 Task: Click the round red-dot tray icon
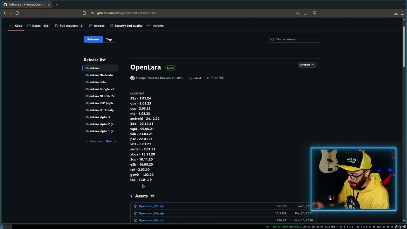pos(400,227)
